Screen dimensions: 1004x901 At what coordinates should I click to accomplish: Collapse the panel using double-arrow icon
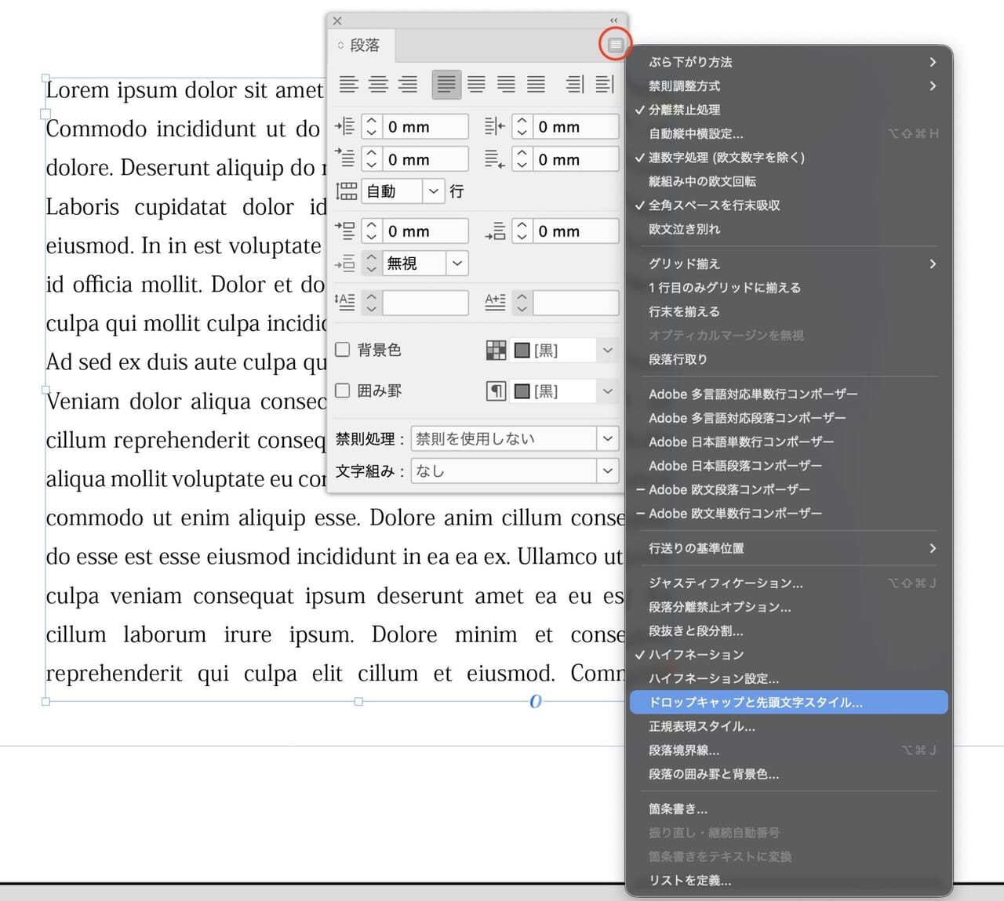tap(613, 20)
